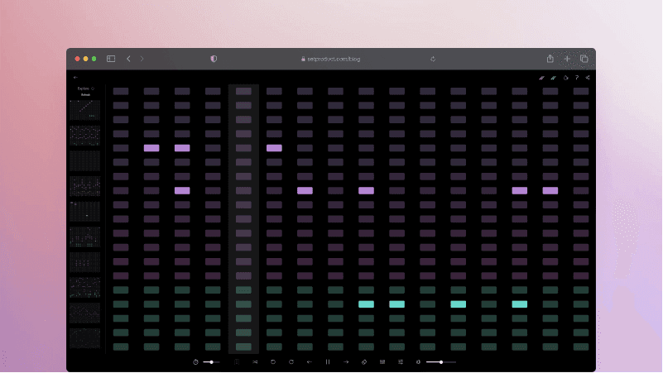Open help with the question mark icon

pyautogui.click(x=577, y=78)
